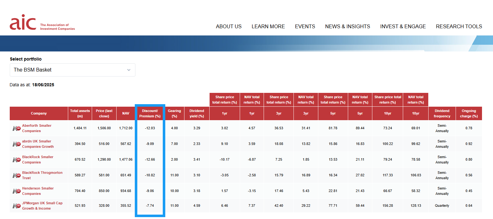
Task: Open the NEWS & INSIGHTS menu
Action: pyautogui.click(x=348, y=26)
